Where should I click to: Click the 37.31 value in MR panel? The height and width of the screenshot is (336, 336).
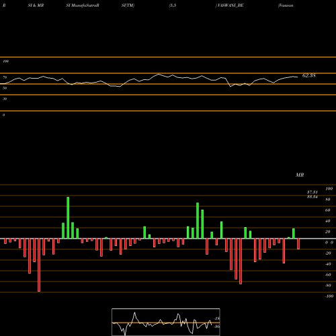(312, 192)
